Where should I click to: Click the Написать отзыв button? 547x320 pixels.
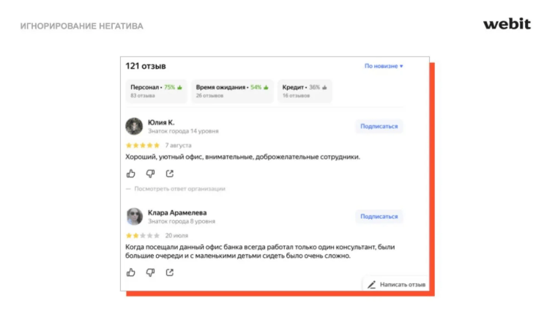[x=397, y=284]
